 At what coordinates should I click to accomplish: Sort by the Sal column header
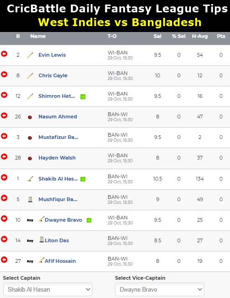click(x=157, y=36)
